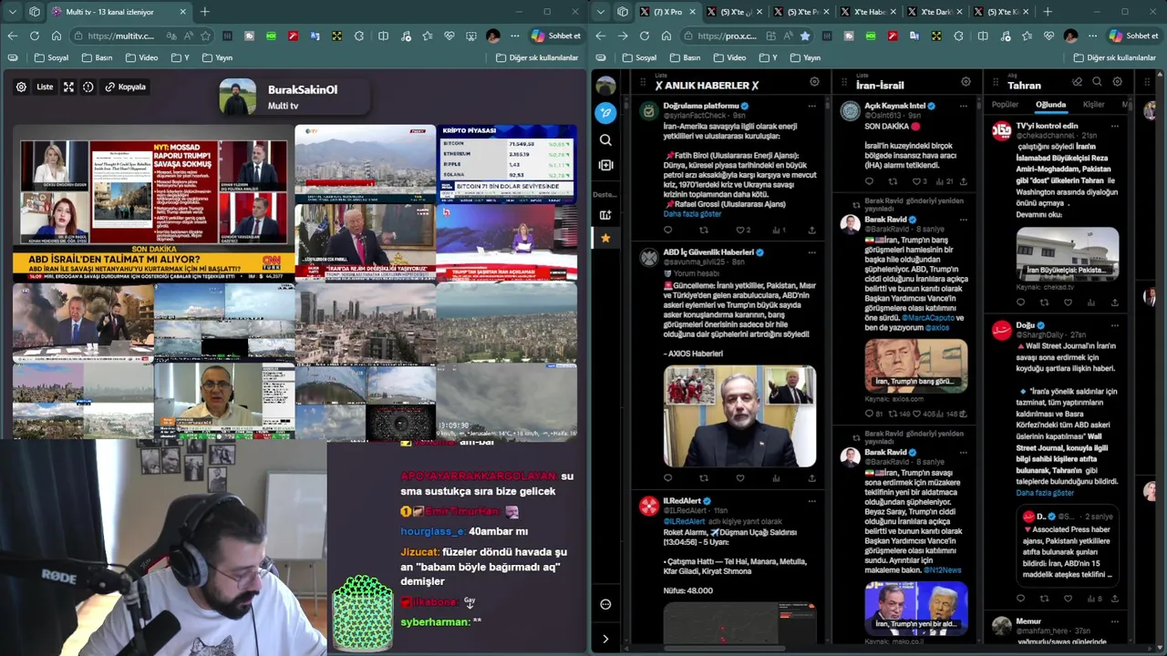Image resolution: width=1167 pixels, height=656 pixels.
Task: Reload the Multi tv page
Action: (34, 36)
